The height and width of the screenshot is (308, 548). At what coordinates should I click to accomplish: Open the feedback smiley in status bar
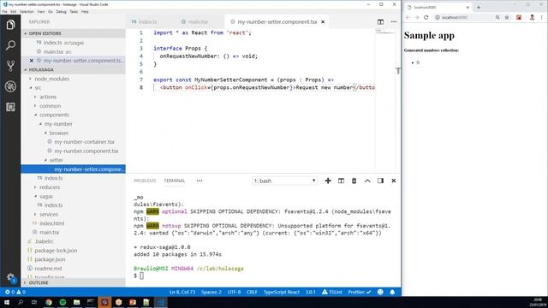(x=380, y=292)
